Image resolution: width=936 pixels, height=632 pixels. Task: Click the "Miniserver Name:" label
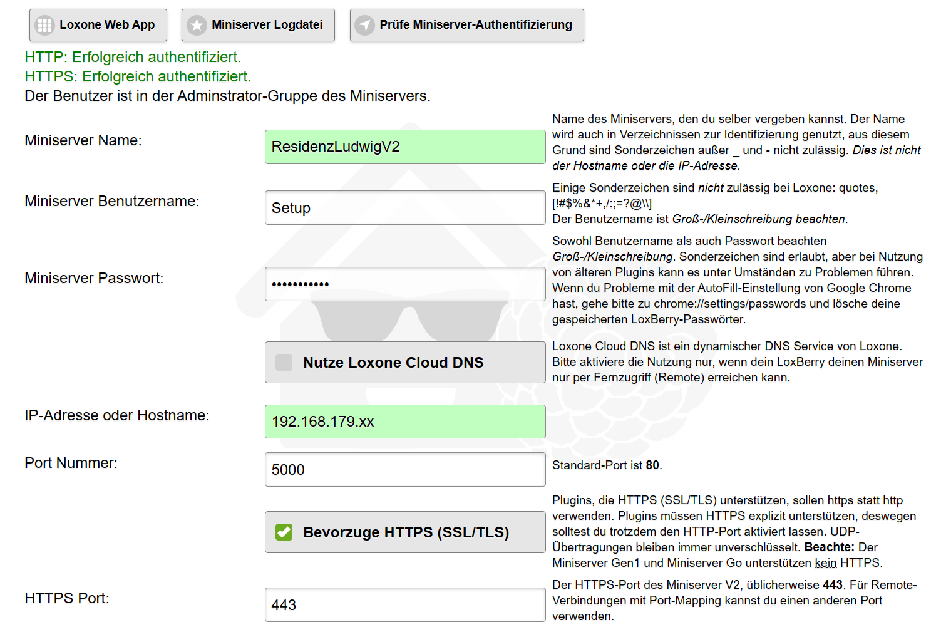pos(83,140)
